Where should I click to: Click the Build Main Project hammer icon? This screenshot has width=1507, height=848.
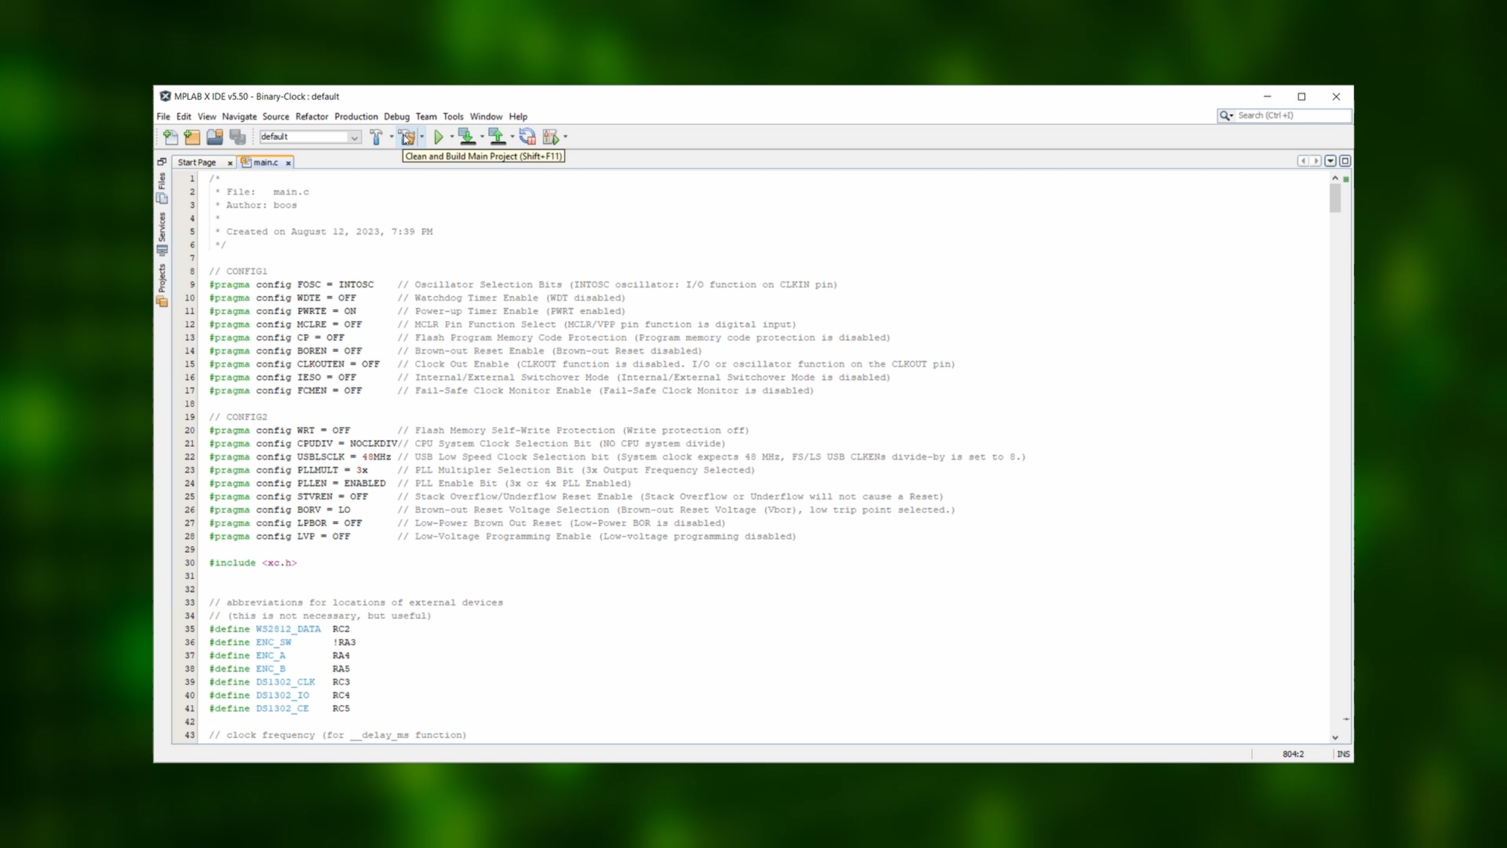coord(376,137)
